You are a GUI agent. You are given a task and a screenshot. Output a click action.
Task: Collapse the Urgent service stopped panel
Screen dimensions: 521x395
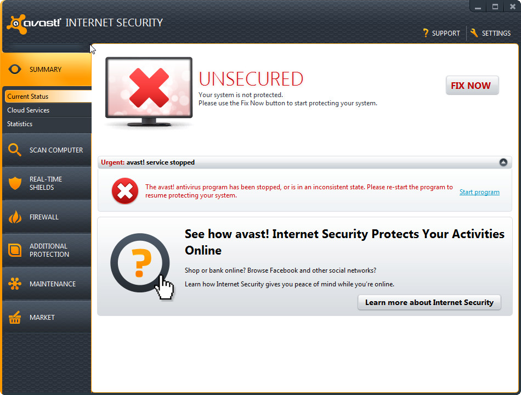coord(503,162)
